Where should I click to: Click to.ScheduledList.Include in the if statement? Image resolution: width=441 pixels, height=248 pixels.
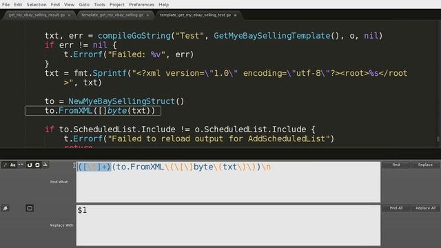click(116, 130)
